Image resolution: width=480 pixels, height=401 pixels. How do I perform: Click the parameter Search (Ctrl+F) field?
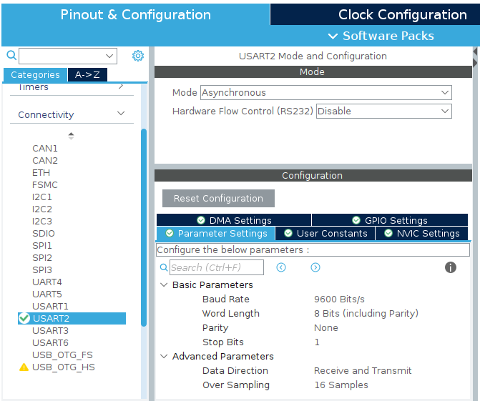point(217,267)
